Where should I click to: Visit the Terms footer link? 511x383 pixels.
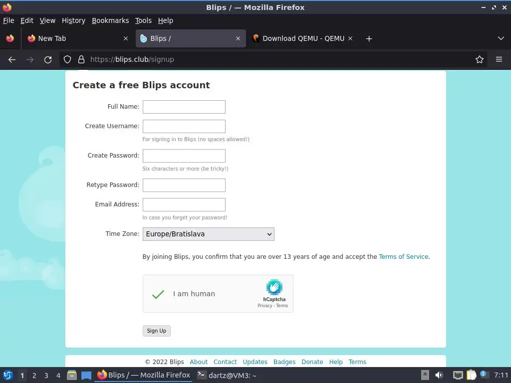click(357, 362)
